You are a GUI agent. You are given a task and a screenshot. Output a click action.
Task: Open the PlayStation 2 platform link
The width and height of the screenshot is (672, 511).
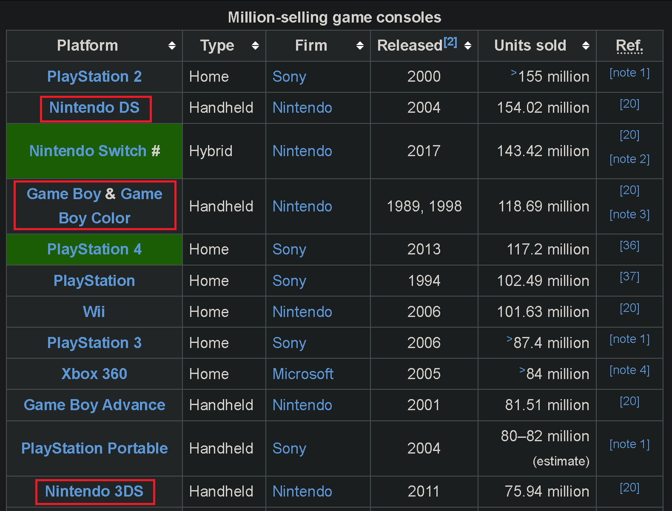[x=94, y=77]
